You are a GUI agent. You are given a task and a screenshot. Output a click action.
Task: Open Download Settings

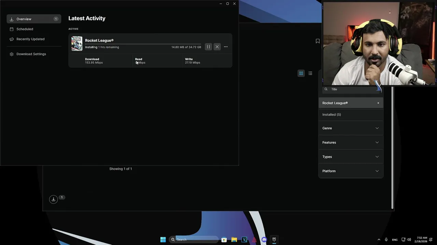(x=34, y=54)
